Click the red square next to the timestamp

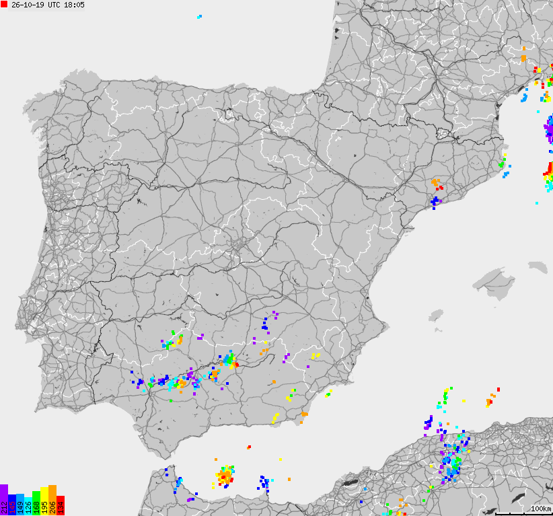point(4,4)
